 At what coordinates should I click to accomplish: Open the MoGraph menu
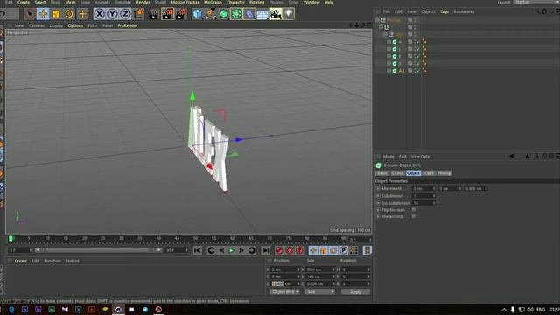pyautogui.click(x=213, y=2)
